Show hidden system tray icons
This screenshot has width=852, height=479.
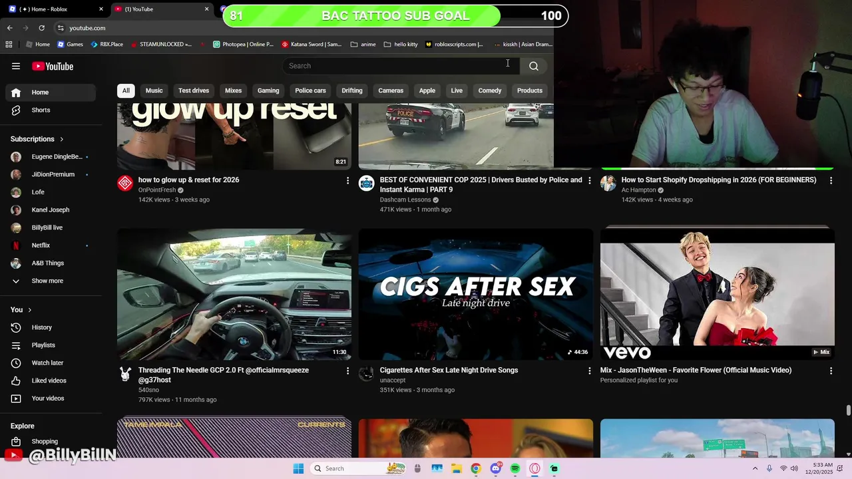[x=755, y=468]
